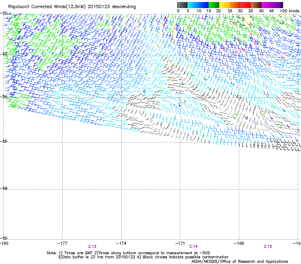Click the longitude label -177
Viewport: 301px width, 264px height.
pos(62,243)
